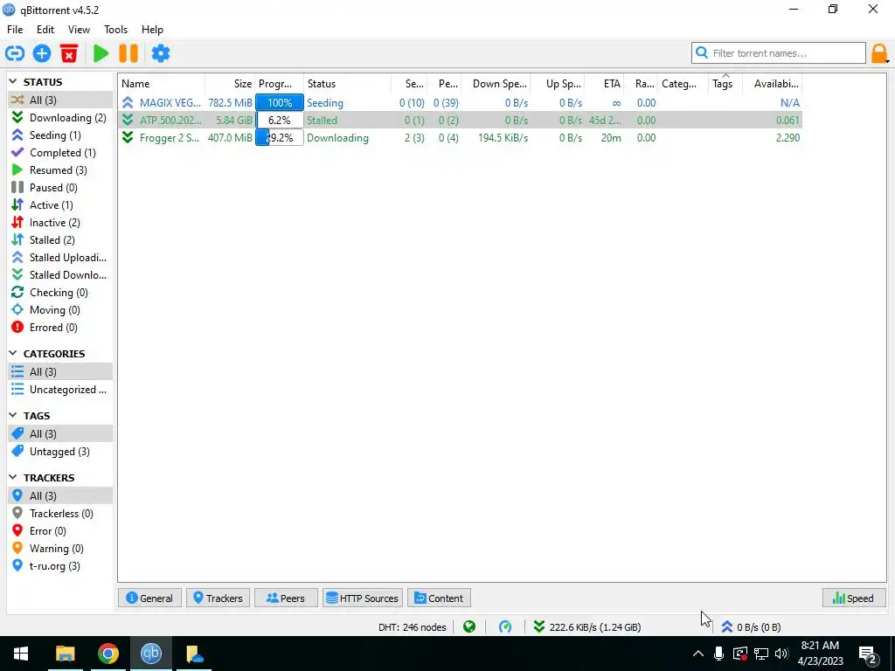Filter by Resumed (3) status
Viewport: 895px width, 671px height.
60,170
